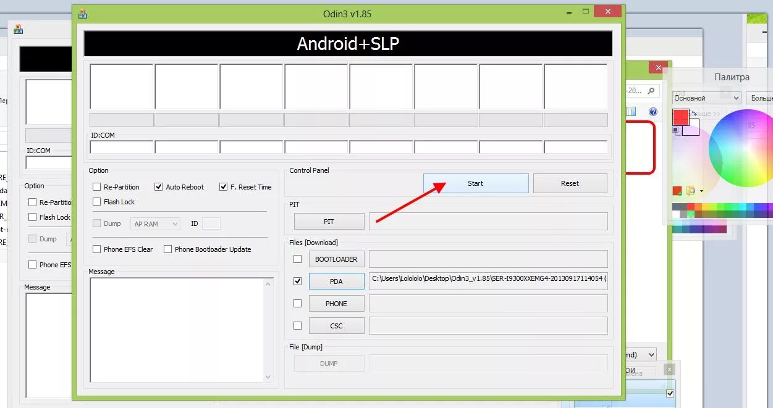This screenshot has width=773, height=408.
Task: Enable Phone EFS Clear in front Odin
Action: tap(96, 249)
